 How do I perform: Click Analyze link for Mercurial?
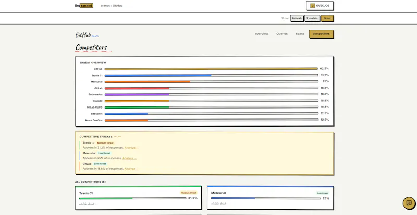tap(129, 158)
